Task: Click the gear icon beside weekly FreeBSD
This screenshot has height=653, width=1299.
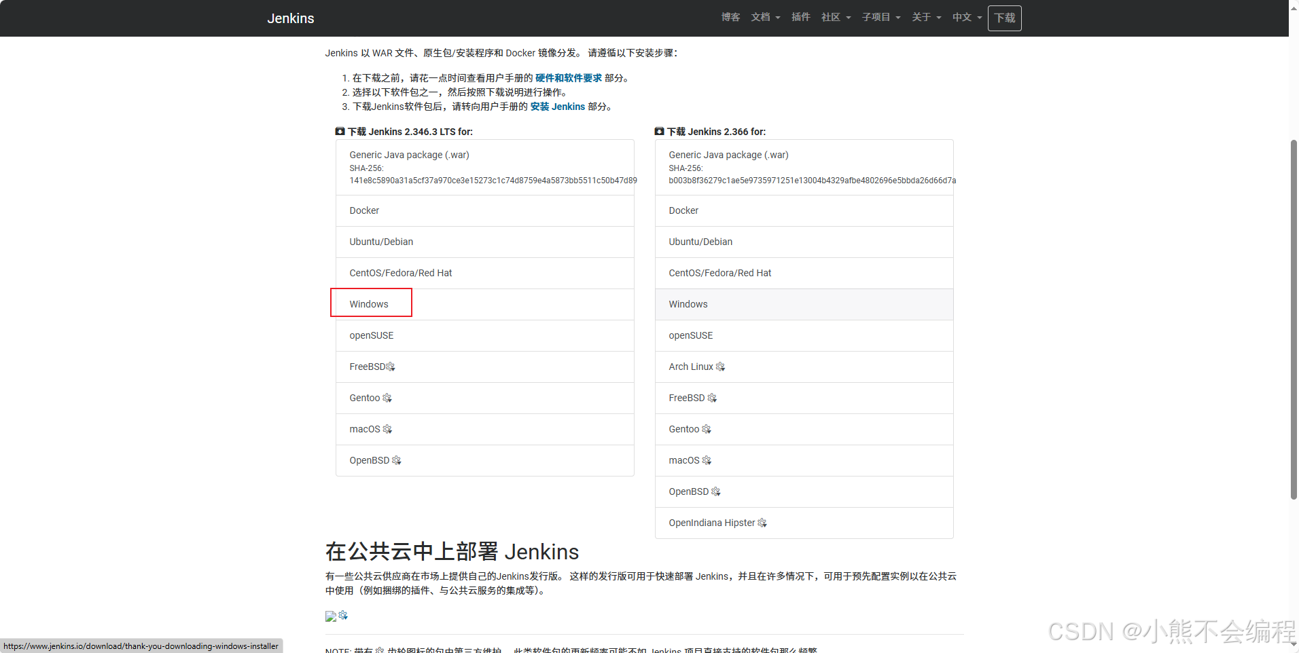Action: 712,398
